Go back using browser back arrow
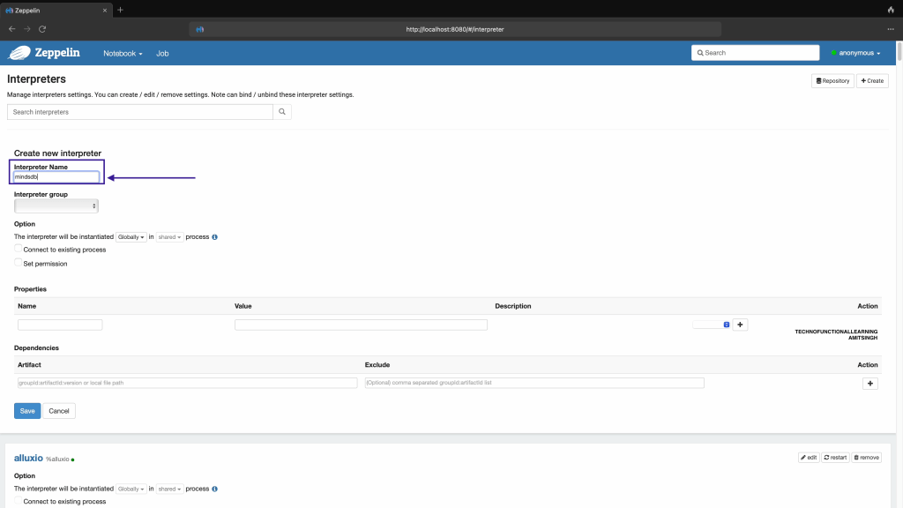 (11, 29)
